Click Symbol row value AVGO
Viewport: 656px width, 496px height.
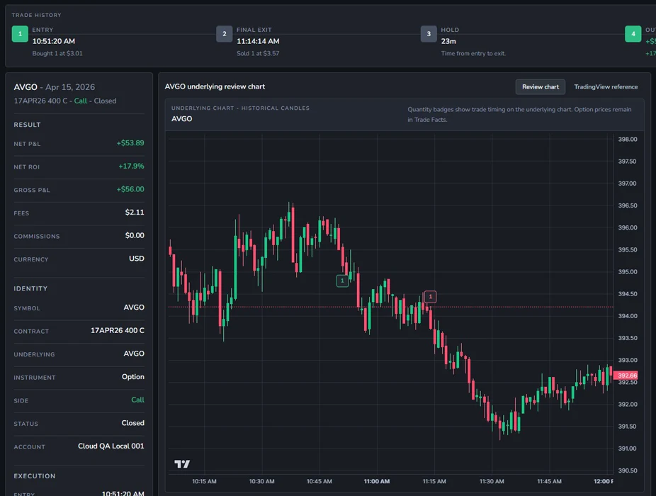click(x=134, y=308)
